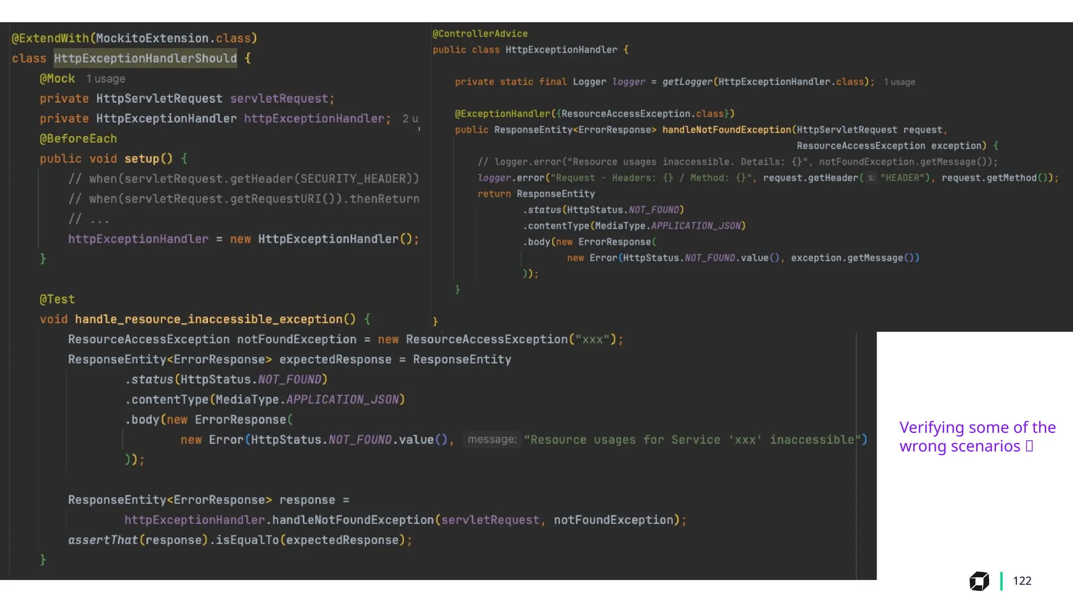
Task: Click the slide logo icon near page number
Action: (979, 581)
